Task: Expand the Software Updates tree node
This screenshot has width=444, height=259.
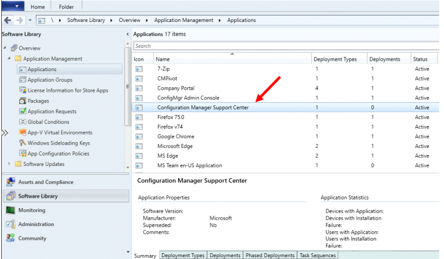Action: pos(9,164)
